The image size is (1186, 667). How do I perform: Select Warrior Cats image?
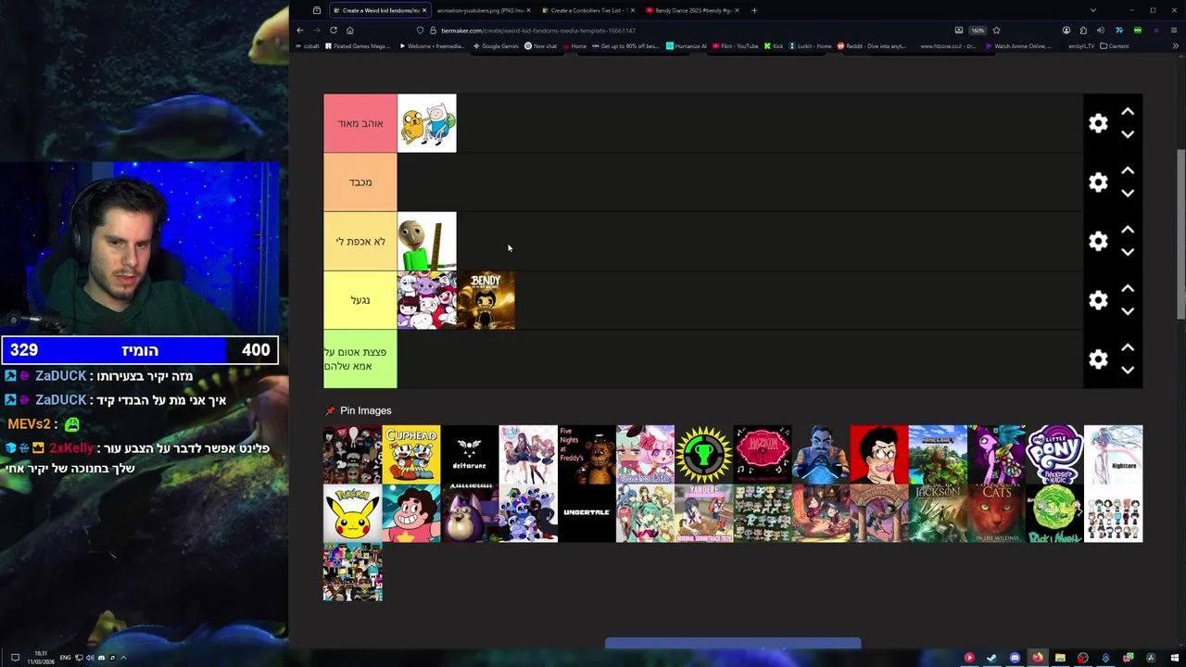[x=997, y=513]
